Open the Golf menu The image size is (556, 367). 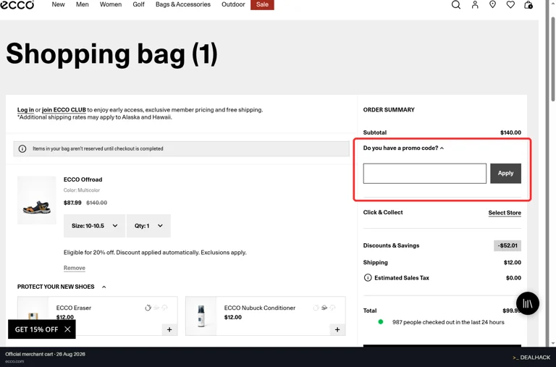(139, 4)
